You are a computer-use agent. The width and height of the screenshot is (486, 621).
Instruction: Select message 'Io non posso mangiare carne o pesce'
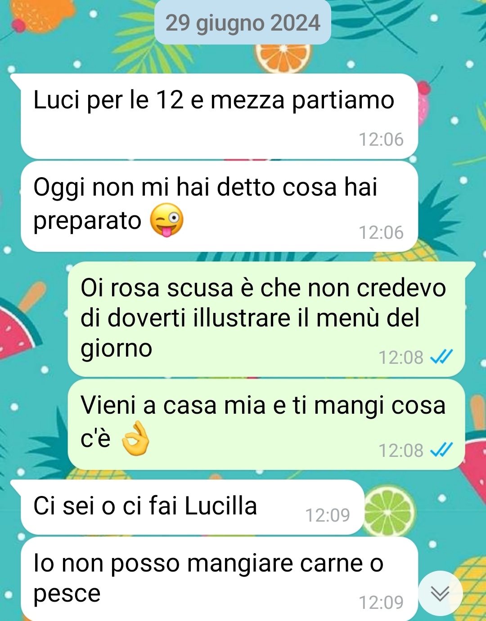220,579
